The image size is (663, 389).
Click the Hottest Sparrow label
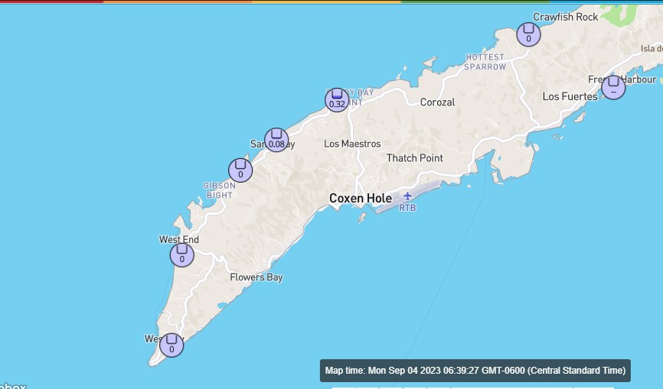click(485, 62)
